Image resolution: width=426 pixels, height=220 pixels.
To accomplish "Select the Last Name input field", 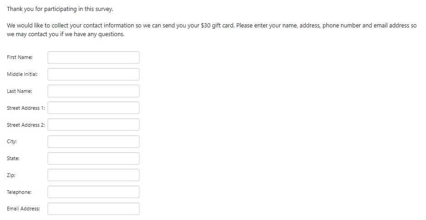I will (93, 91).
